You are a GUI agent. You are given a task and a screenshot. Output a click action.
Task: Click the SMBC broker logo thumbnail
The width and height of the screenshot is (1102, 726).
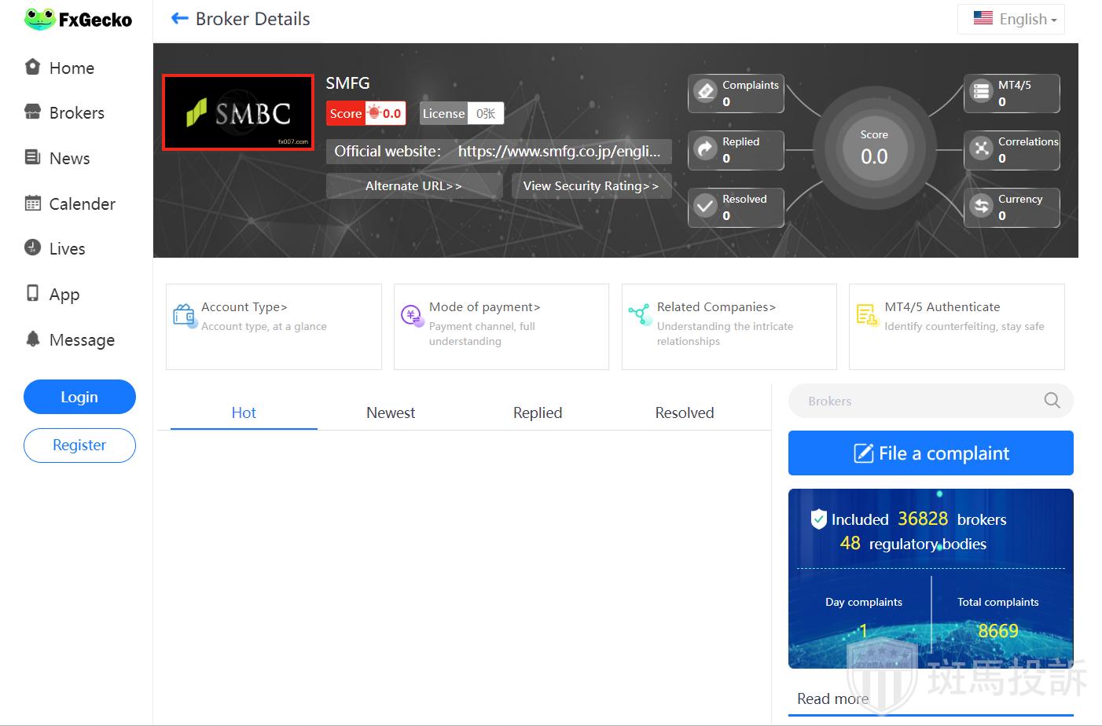point(238,112)
